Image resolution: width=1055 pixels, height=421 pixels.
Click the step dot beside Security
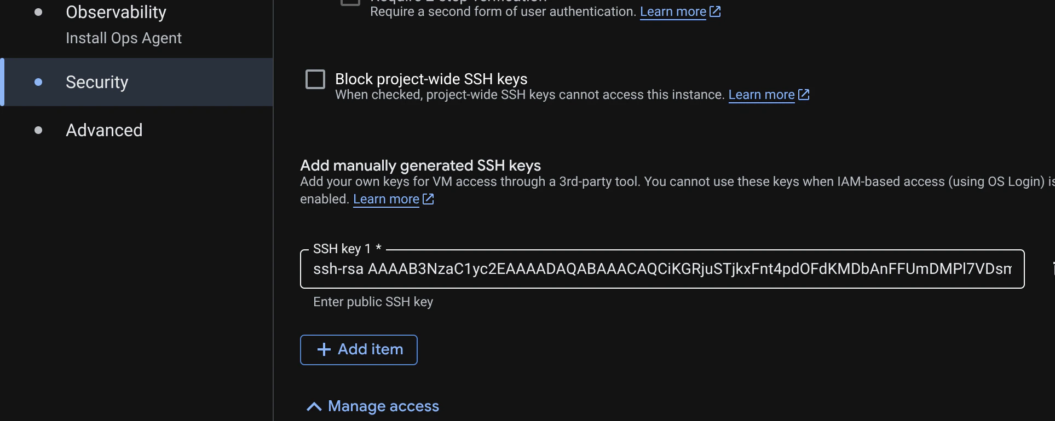click(x=38, y=81)
